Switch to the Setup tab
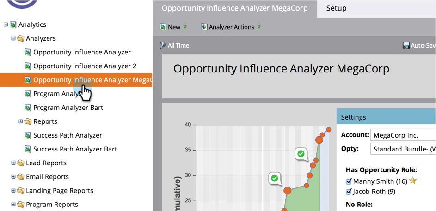436x211 pixels. point(336,8)
